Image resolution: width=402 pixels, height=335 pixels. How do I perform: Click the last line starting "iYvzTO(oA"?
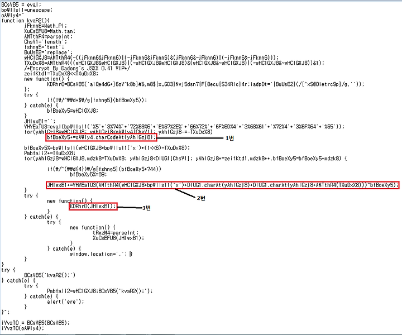(x=22, y=328)
